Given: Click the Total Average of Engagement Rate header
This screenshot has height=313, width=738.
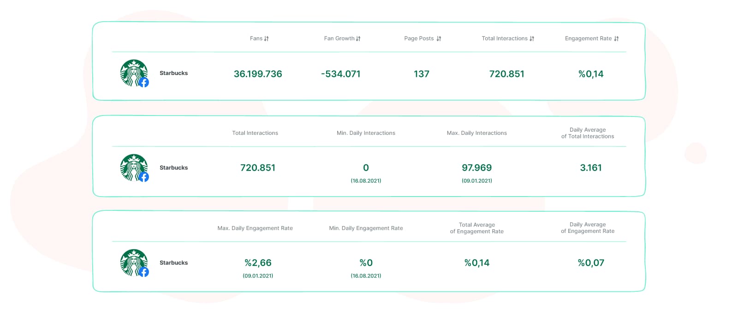Looking at the screenshot, I should tap(477, 228).
